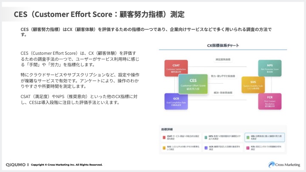The image size is (306, 172).
Task: Click the Cross Marketing logo
Action: [x=283, y=164]
